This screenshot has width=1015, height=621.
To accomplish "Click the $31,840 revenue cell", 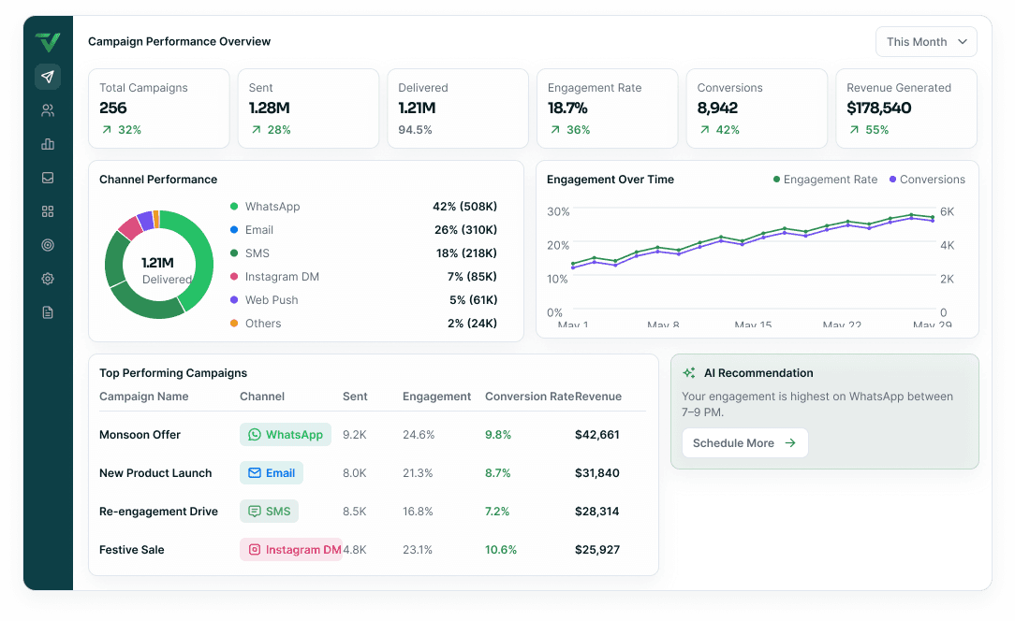I will click(596, 473).
